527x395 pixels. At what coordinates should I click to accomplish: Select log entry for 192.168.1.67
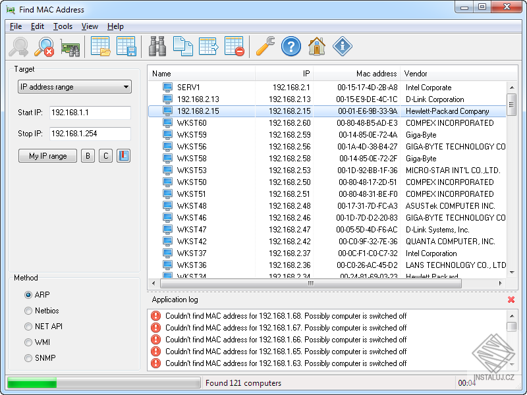point(286,328)
